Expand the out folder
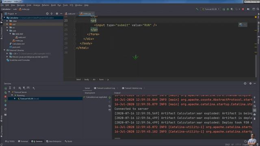The height and width of the screenshot is (146, 260). 7,24
